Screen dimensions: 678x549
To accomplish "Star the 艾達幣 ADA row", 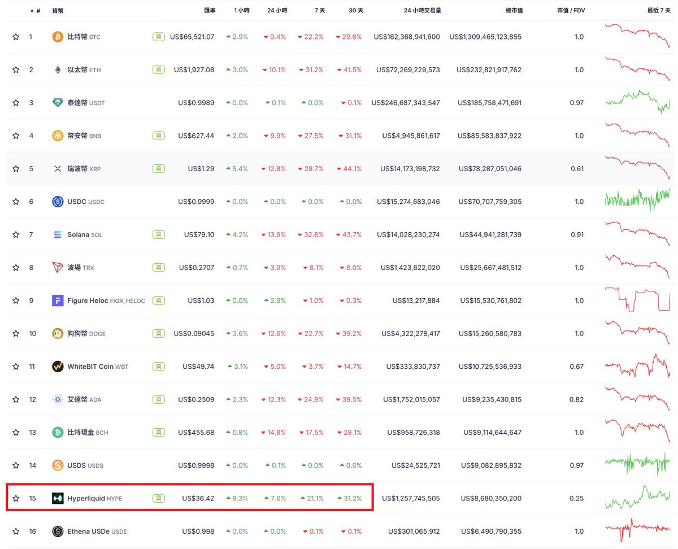I will pyautogui.click(x=16, y=400).
